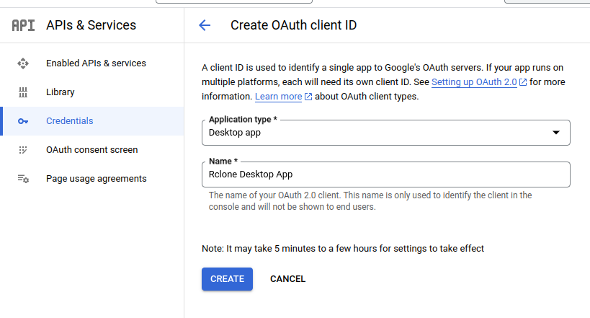Click the CANCEL button

(288, 279)
